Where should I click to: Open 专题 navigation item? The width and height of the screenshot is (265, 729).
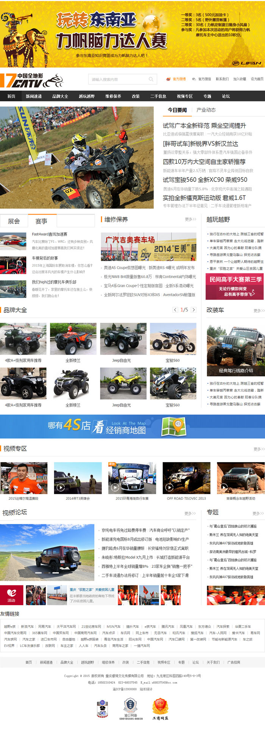click(207, 96)
